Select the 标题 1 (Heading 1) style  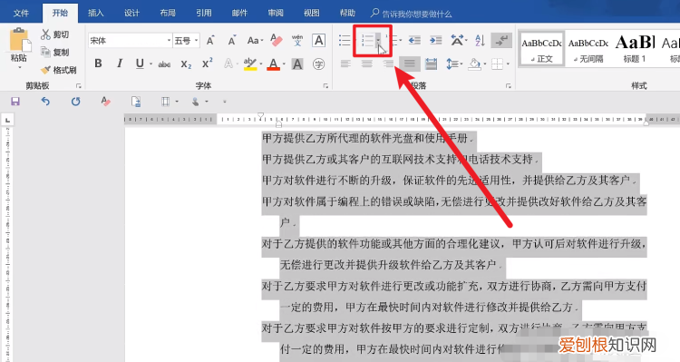[x=635, y=49]
